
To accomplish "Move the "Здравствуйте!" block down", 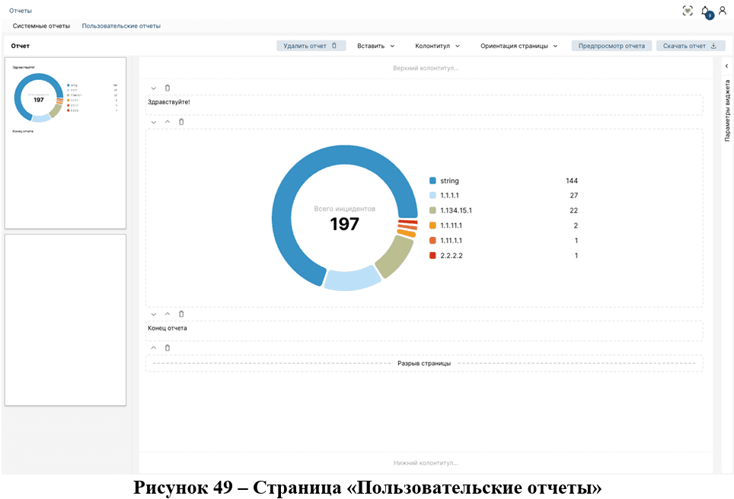I will 154,88.
